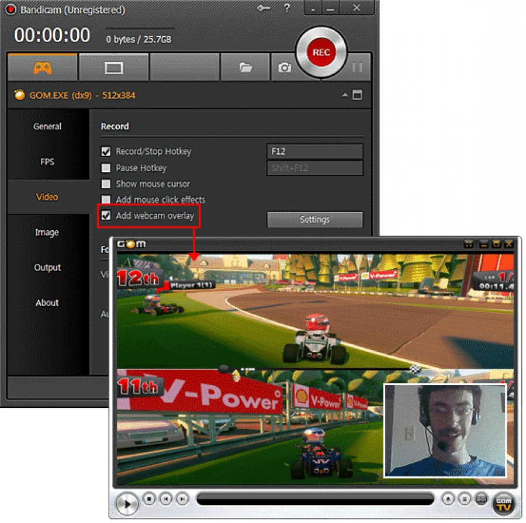Image resolution: width=526 pixels, height=523 pixels.
Task: Open help with the question mark icon
Action: (287, 8)
